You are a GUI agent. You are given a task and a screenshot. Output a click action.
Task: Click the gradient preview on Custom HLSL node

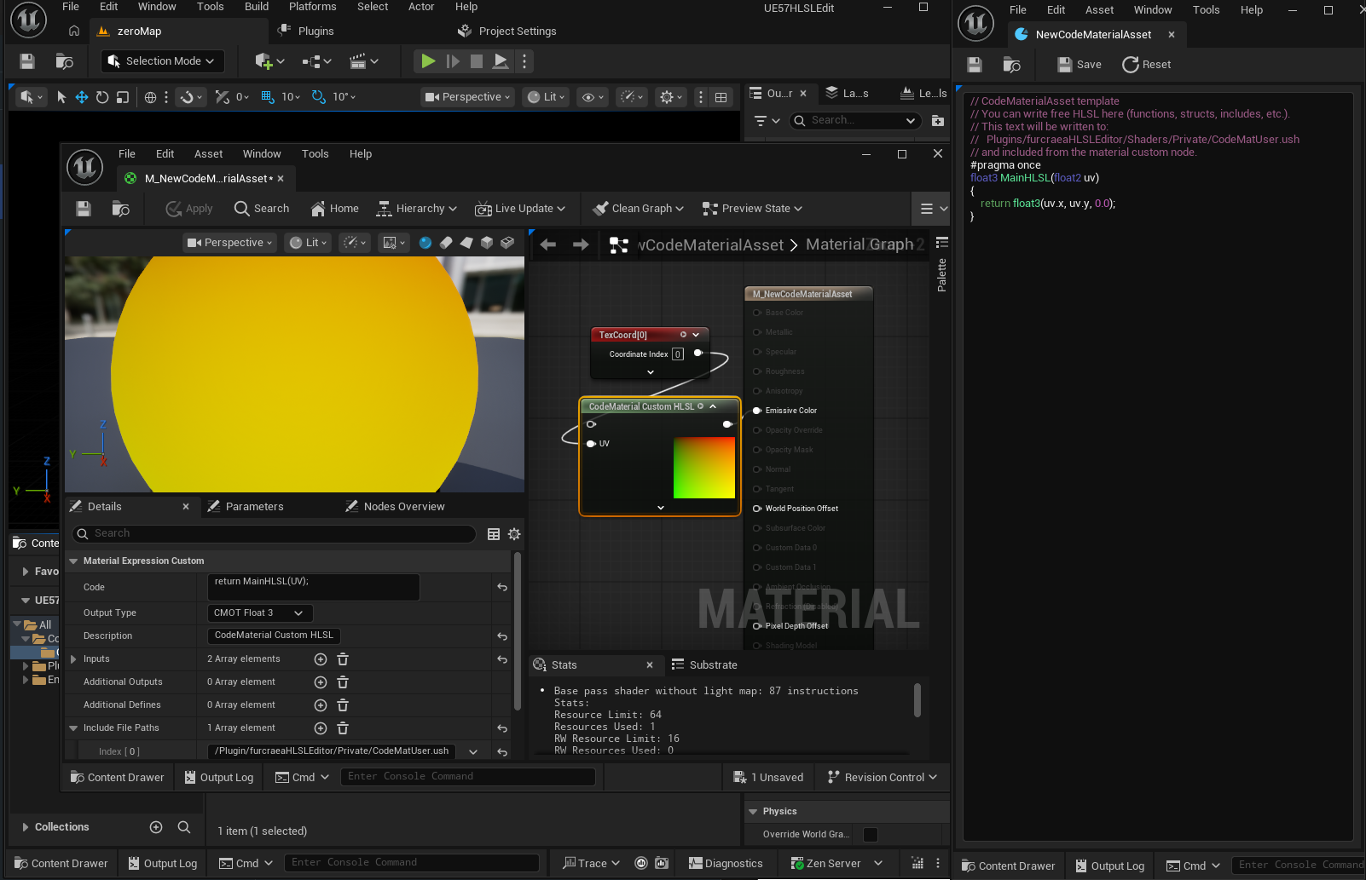pyautogui.click(x=703, y=468)
